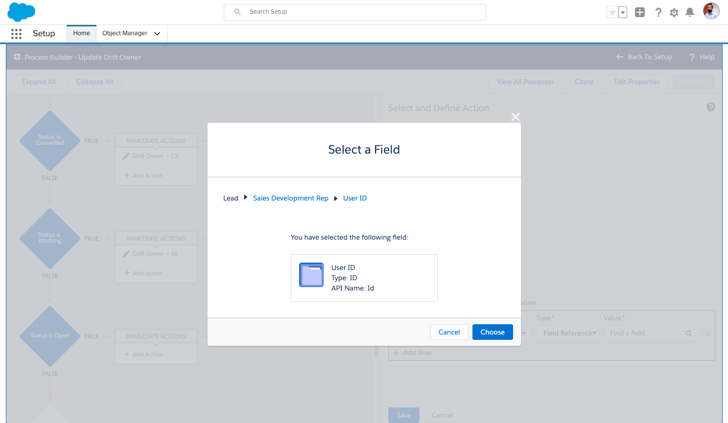Click the favorites star icon
728x423 pixels.
612,12
